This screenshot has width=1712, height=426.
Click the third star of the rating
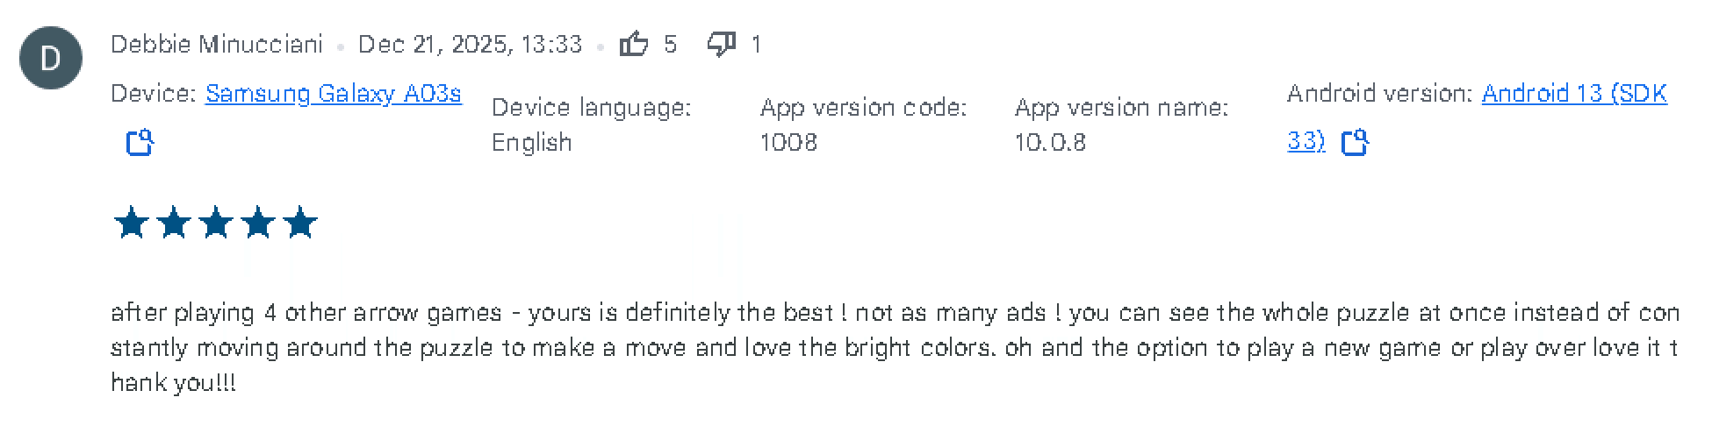click(216, 224)
